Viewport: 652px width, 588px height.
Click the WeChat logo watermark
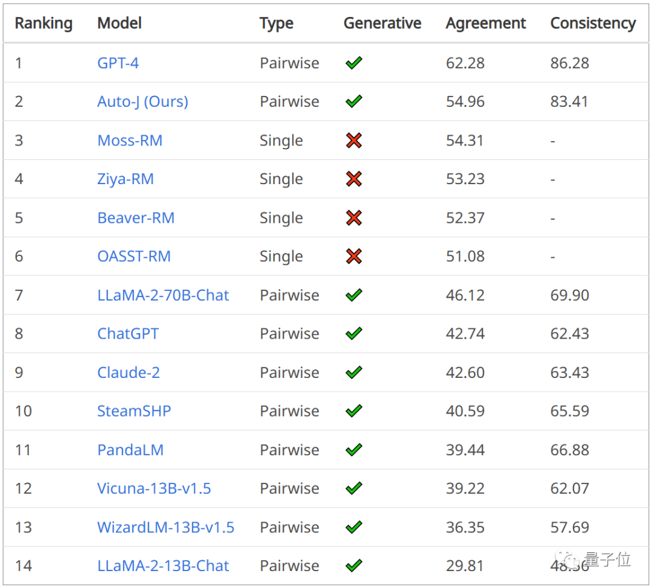pyautogui.click(x=570, y=560)
